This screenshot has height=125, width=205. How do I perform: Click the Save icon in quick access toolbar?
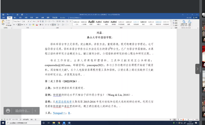[x=3, y=15]
